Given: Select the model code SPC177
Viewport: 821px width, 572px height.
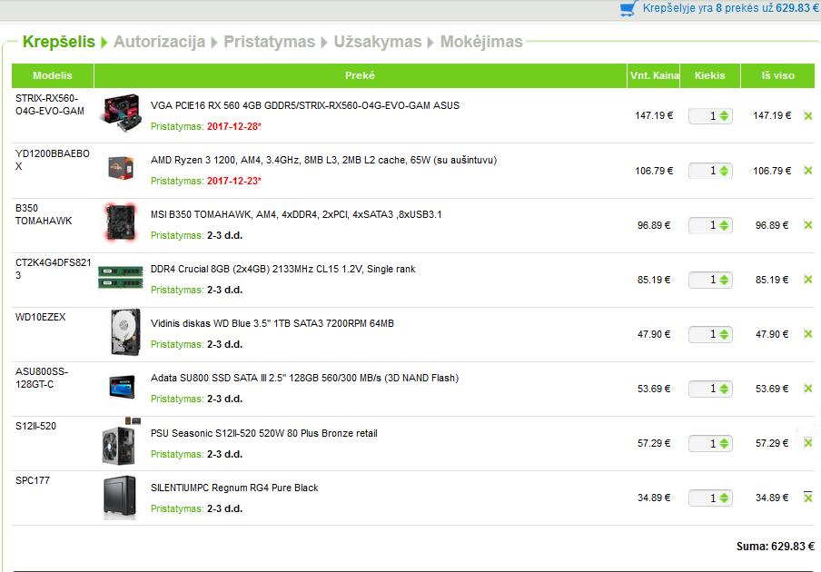Looking at the screenshot, I should [x=33, y=480].
